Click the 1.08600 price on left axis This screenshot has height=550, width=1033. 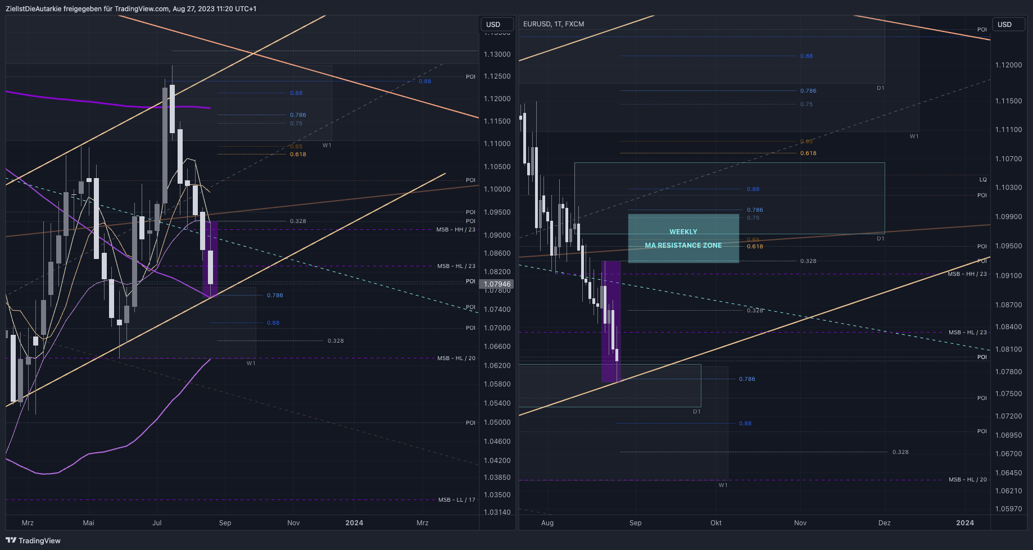(497, 253)
